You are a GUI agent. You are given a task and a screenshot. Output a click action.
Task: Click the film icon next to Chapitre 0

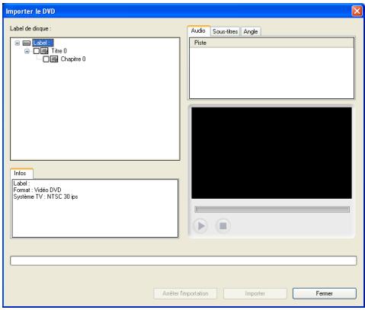54,59
